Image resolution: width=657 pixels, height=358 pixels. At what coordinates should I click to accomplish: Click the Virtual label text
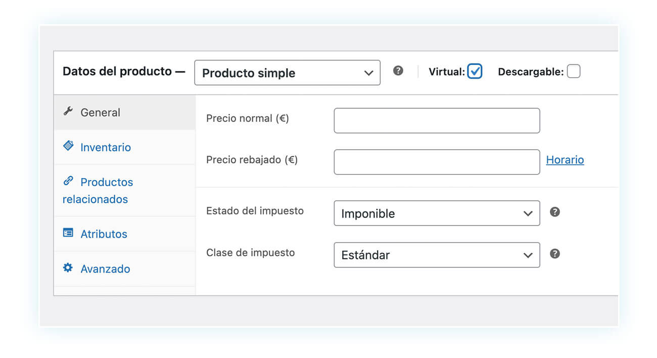coord(447,72)
